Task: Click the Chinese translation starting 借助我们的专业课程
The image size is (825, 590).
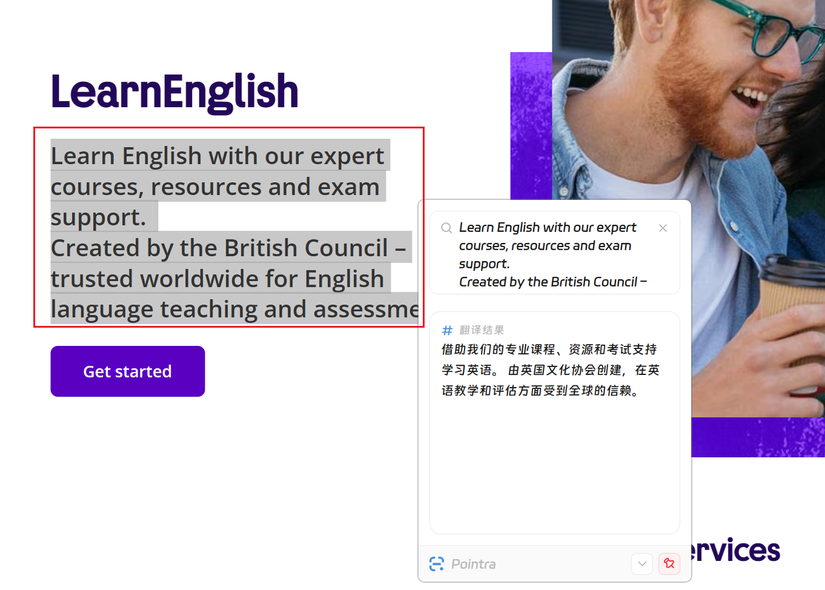Action: tap(551, 370)
